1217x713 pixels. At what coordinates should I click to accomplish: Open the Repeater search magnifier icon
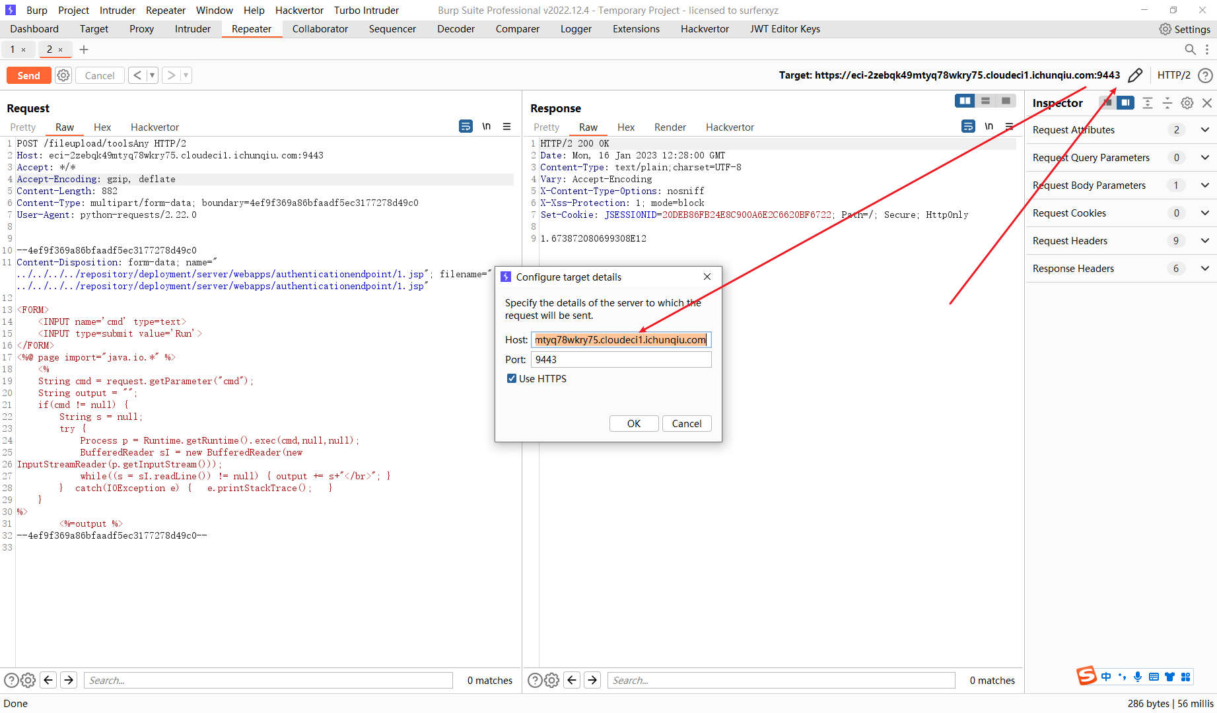tap(1190, 50)
